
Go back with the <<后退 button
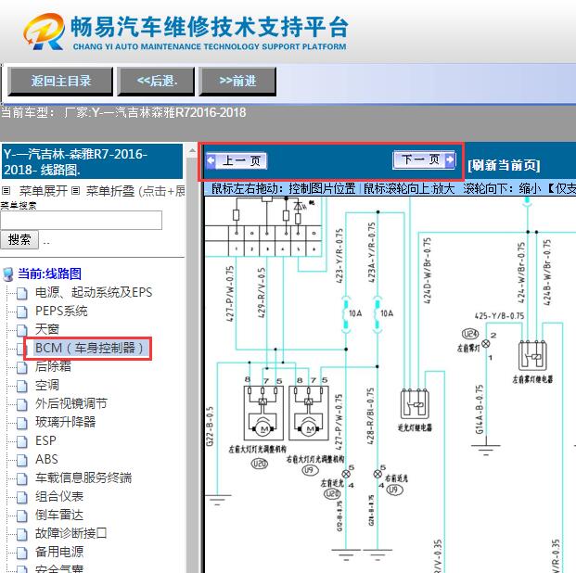click(x=156, y=82)
